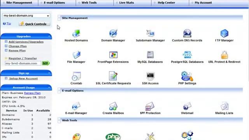
Task: Open the Register / Transfer link
Action: tap(23, 58)
